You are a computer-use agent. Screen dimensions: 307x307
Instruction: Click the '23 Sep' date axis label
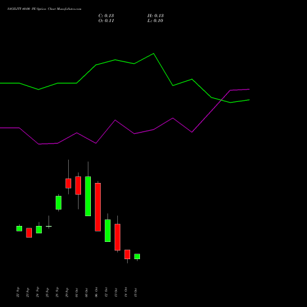coord(28,292)
